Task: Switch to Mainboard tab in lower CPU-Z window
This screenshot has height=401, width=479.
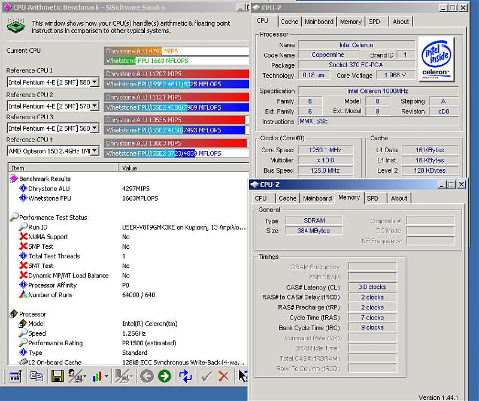Action: click(x=317, y=198)
